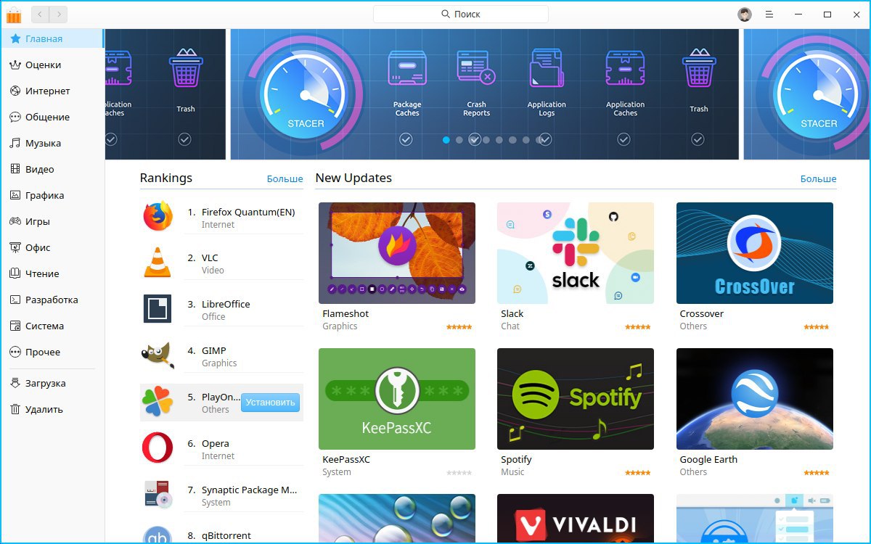871x544 pixels.
Task: Open the Deepin store logo icon
Action: (14, 15)
